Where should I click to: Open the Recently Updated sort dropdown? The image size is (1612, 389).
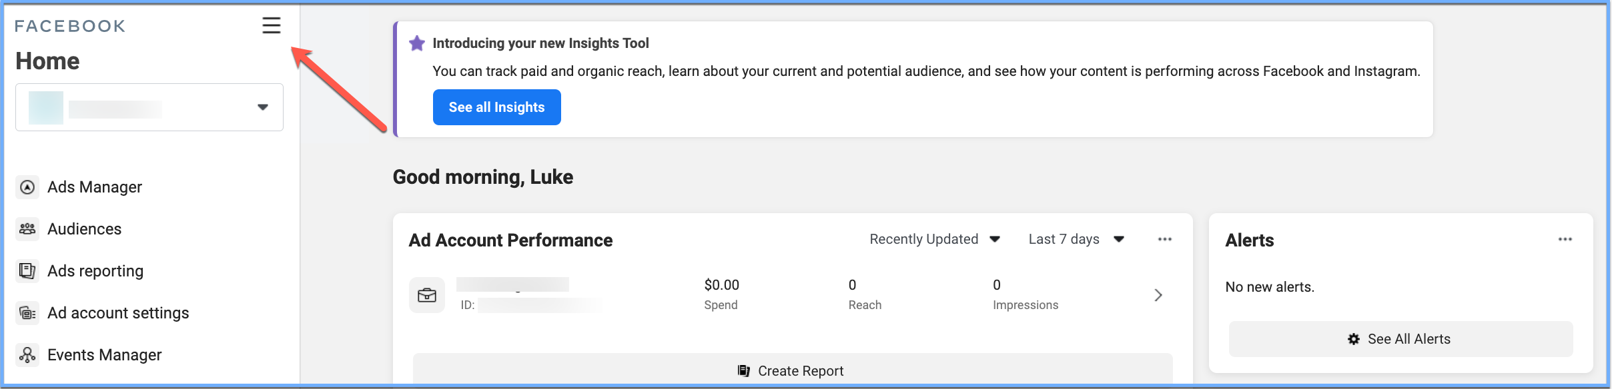(935, 239)
